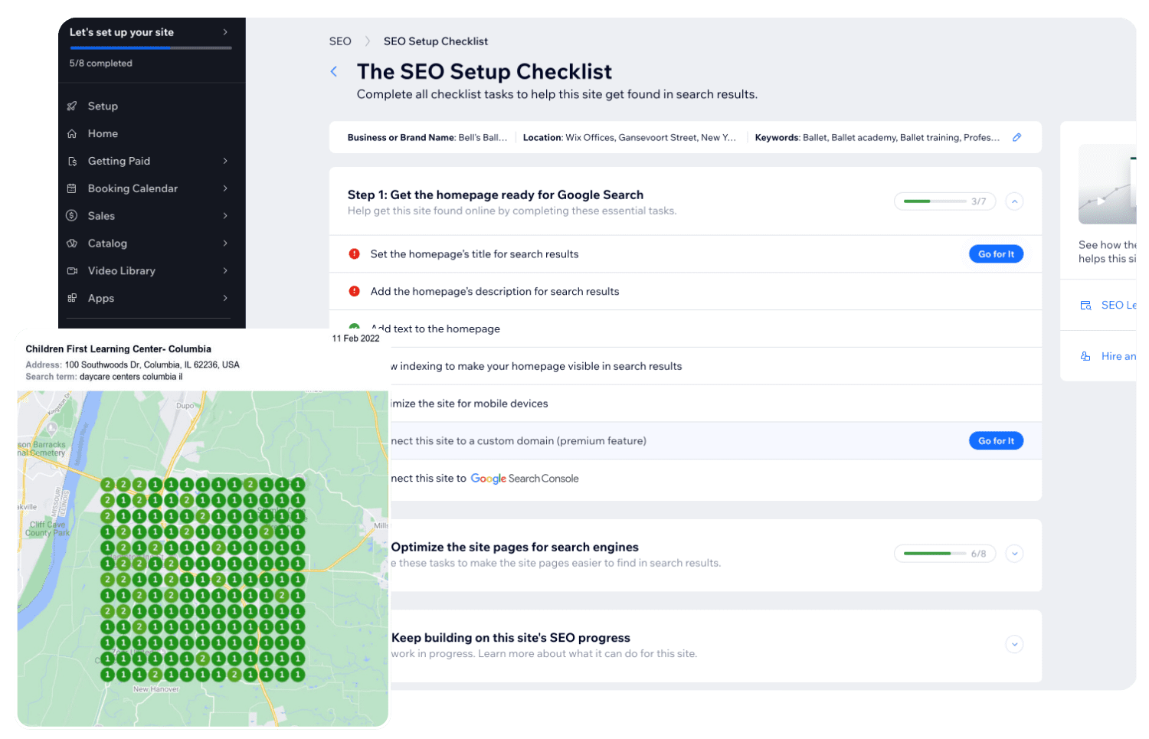This screenshot has width=1149, height=739.
Task: Open the Catalog menu item
Action: 107,244
